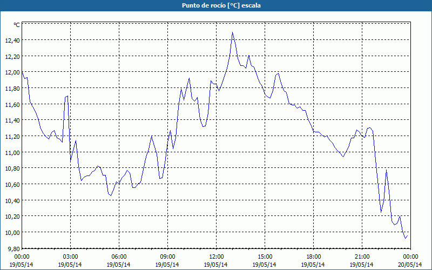Image resolution: width=432 pixels, height=270 pixels.
Task: Click the °C unit label on axis
Action: pos(17,25)
